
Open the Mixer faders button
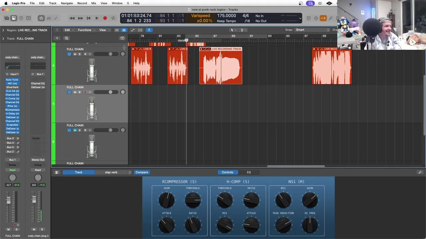(x=49, y=18)
